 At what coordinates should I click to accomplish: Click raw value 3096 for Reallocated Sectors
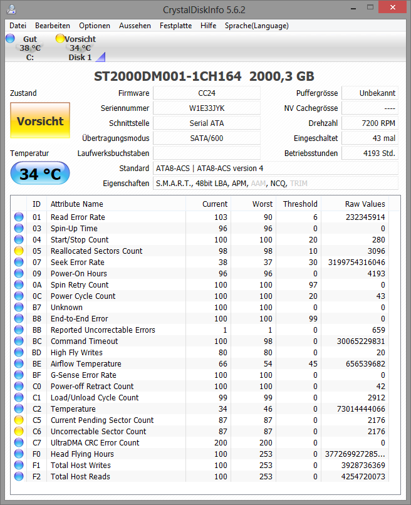[x=376, y=251]
